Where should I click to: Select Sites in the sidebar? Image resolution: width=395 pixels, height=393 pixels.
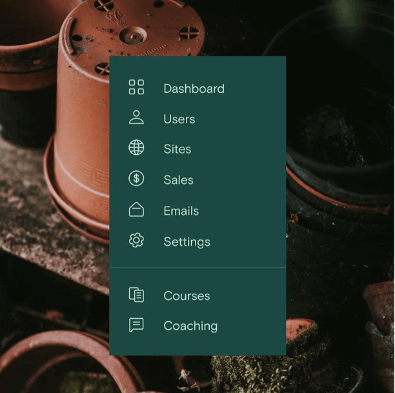click(x=177, y=149)
